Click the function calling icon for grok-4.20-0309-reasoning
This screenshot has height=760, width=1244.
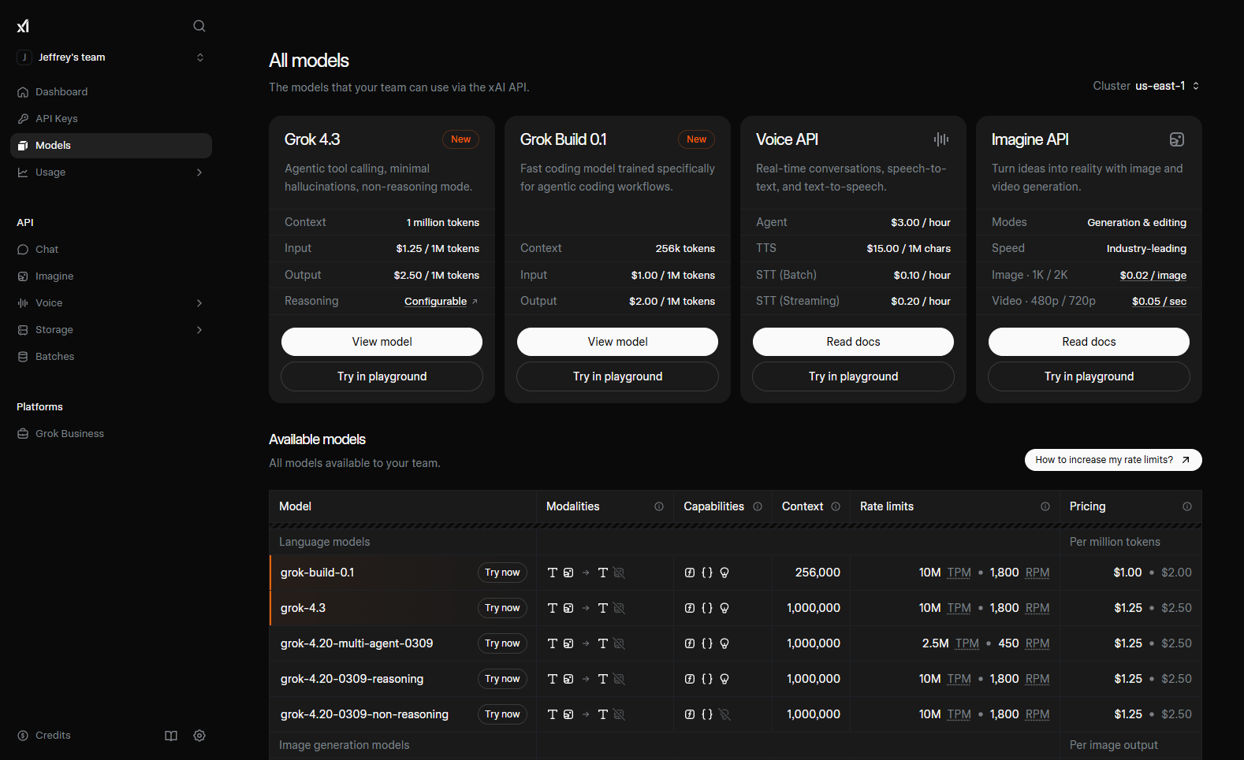690,679
